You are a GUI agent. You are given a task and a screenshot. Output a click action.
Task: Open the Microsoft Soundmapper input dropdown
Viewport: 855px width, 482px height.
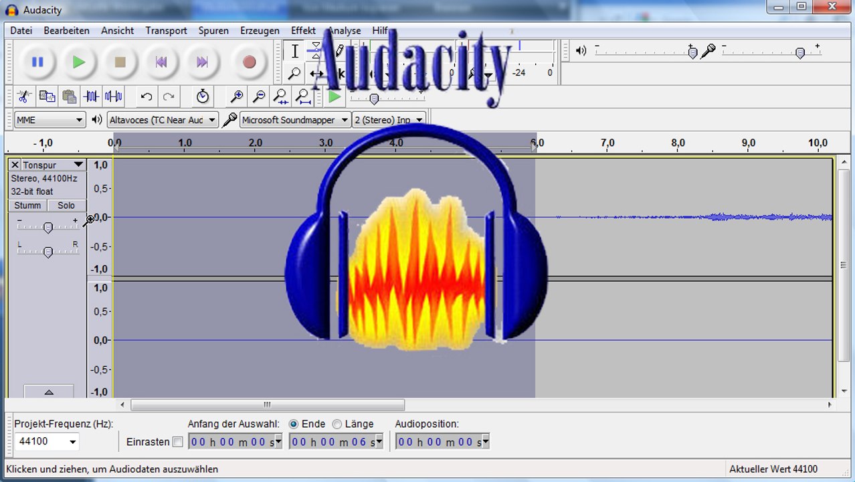pos(296,120)
